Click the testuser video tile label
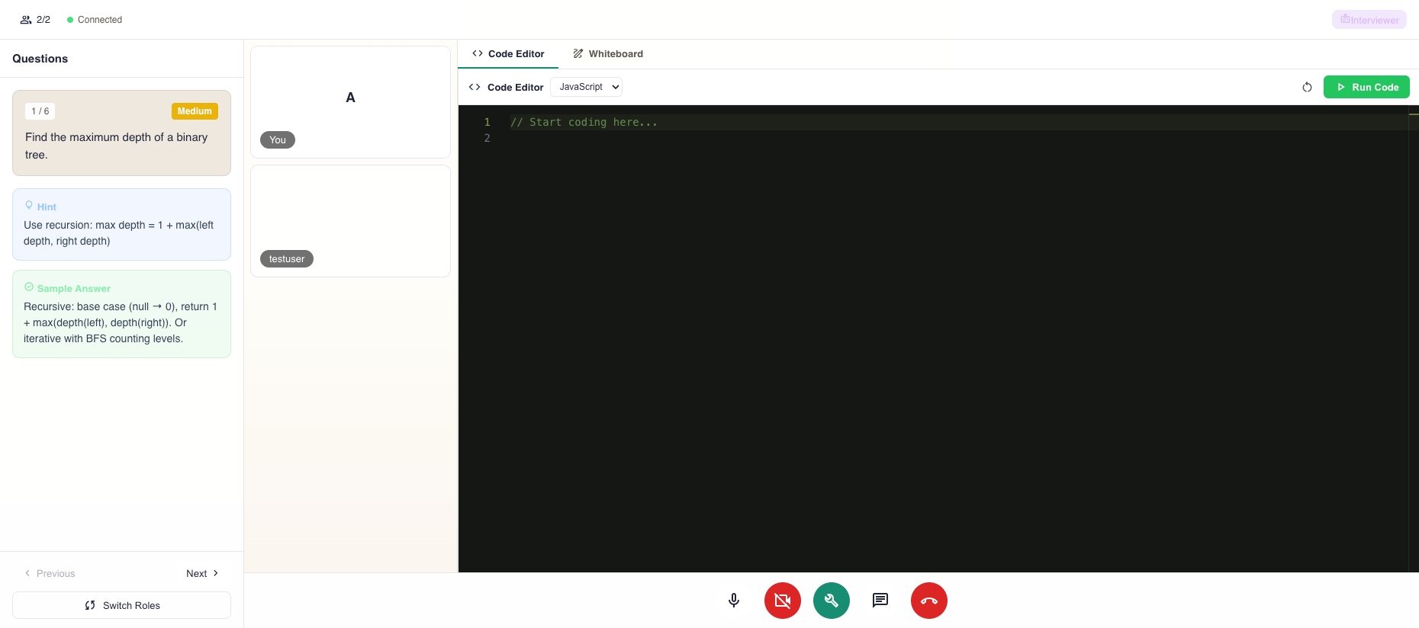This screenshot has height=628, width=1419. point(287,259)
